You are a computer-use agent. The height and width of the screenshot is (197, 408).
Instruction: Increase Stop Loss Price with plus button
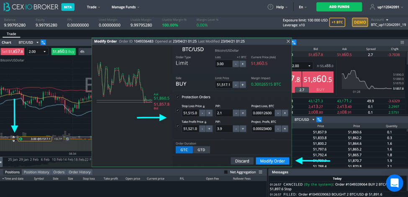pos(209,113)
